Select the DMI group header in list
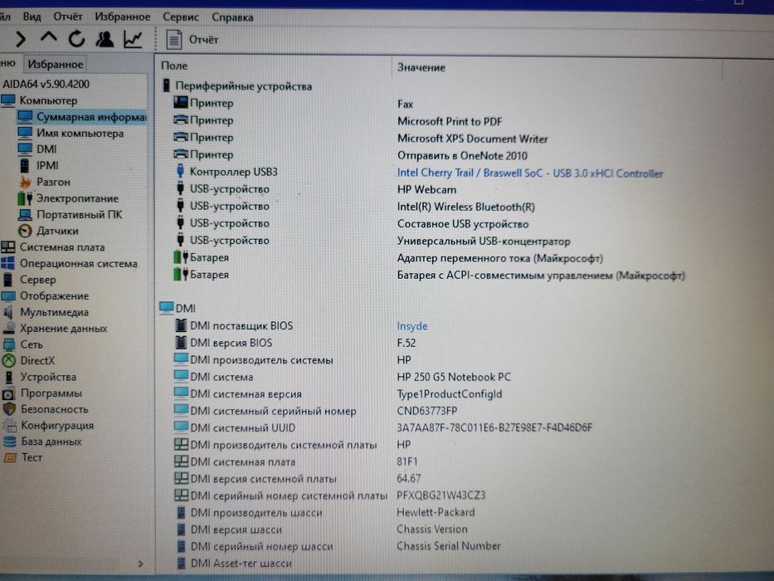 (178, 308)
